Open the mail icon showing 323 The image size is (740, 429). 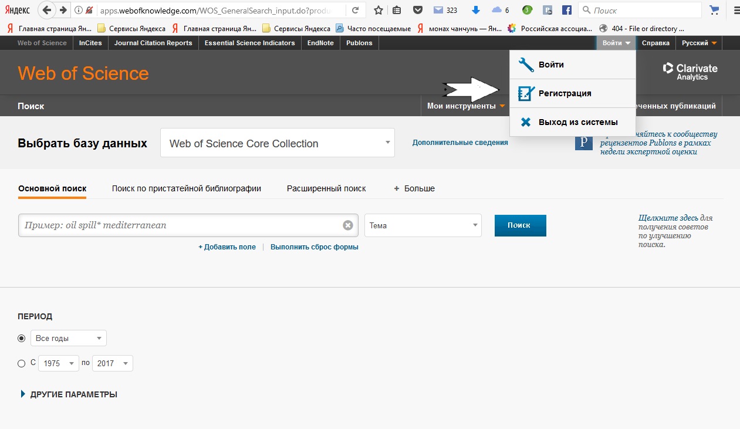pos(445,10)
